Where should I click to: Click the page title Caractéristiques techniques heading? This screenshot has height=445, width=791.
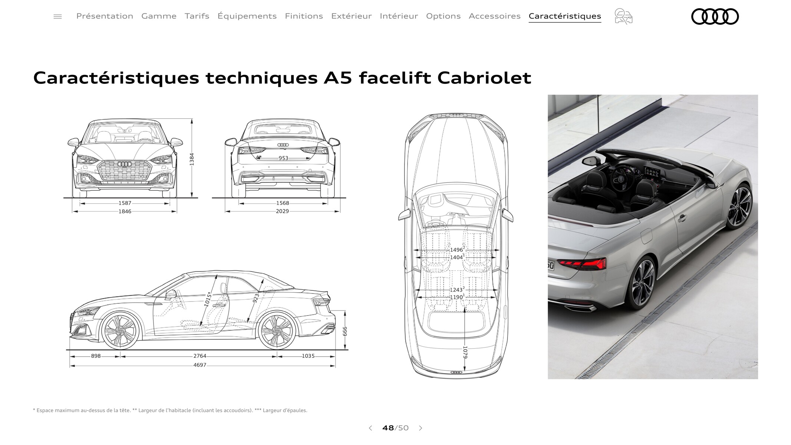point(282,78)
